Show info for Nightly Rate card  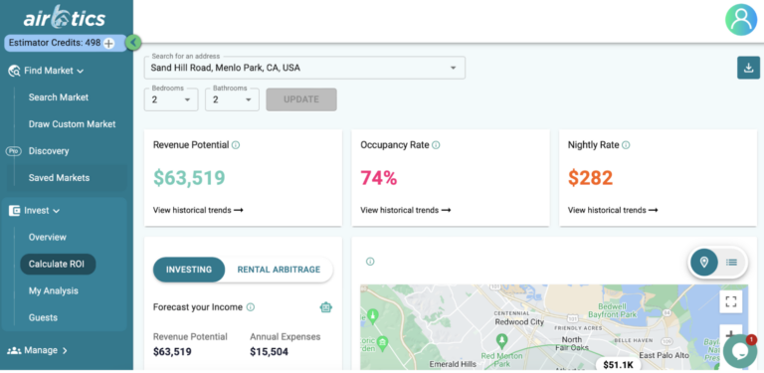pyautogui.click(x=626, y=145)
